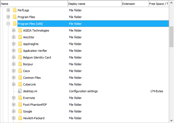
Task: Select the Belgium Identity Card folder
Action: point(37,57)
